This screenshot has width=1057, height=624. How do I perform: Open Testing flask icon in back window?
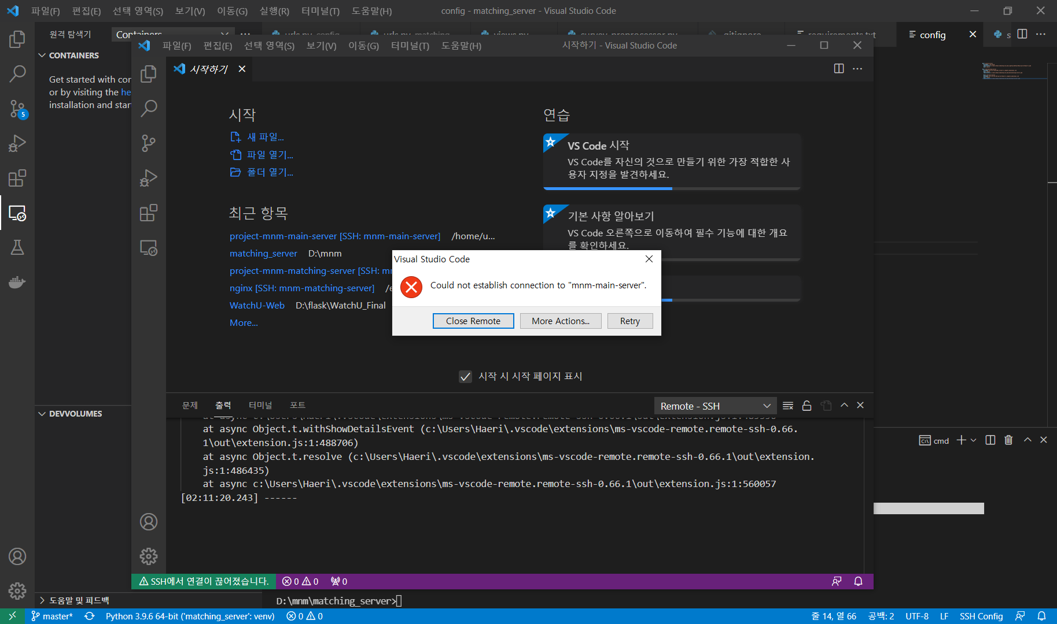pyautogui.click(x=17, y=248)
